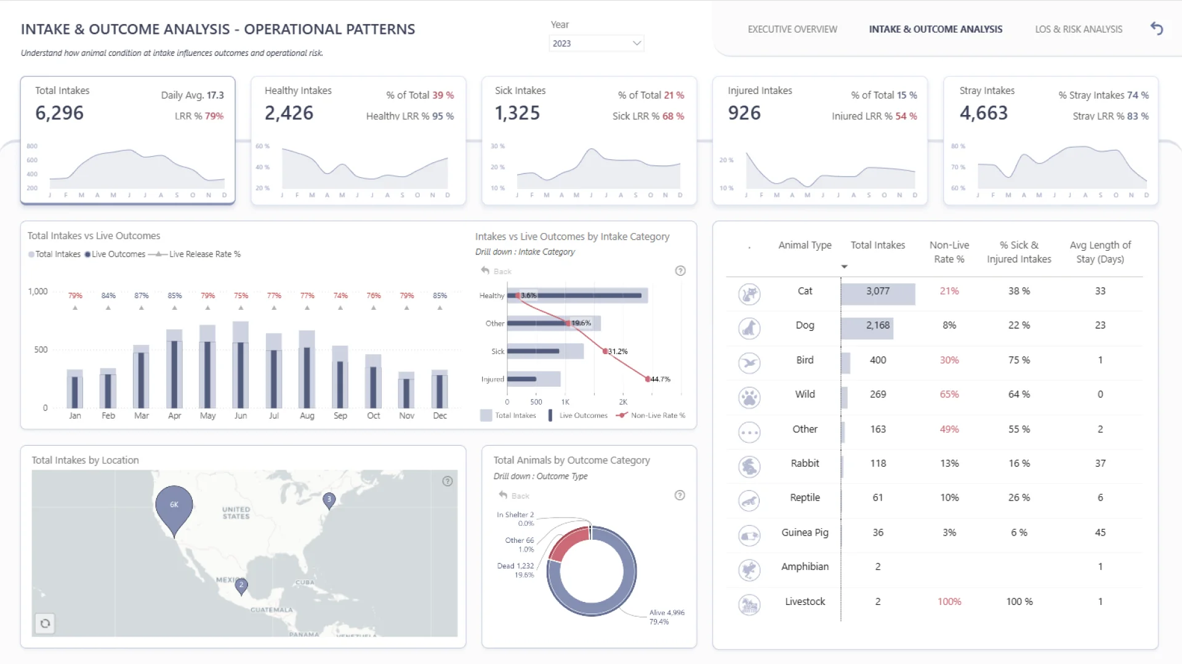Open help icon on the location map

click(x=448, y=481)
